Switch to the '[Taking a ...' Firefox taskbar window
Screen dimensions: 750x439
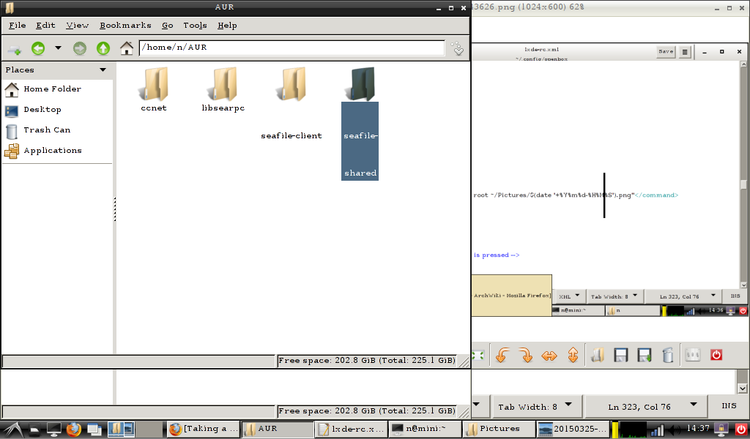[204, 429]
